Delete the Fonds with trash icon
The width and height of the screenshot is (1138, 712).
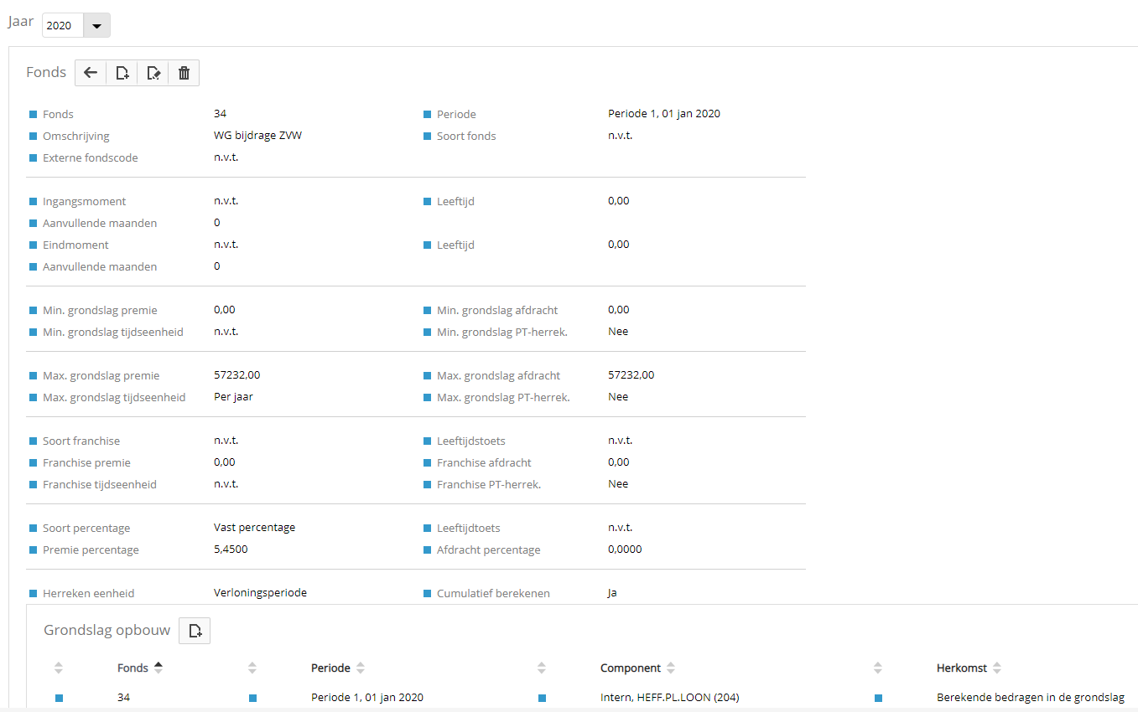[x=184, y=73]
